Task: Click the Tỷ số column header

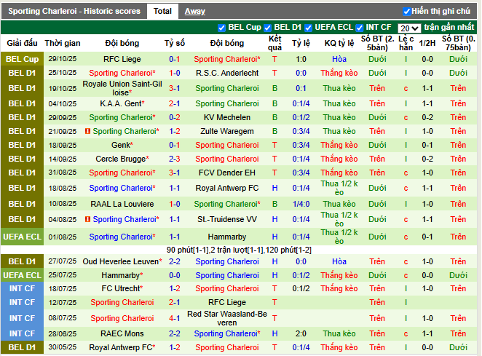Action: (175, 43)
